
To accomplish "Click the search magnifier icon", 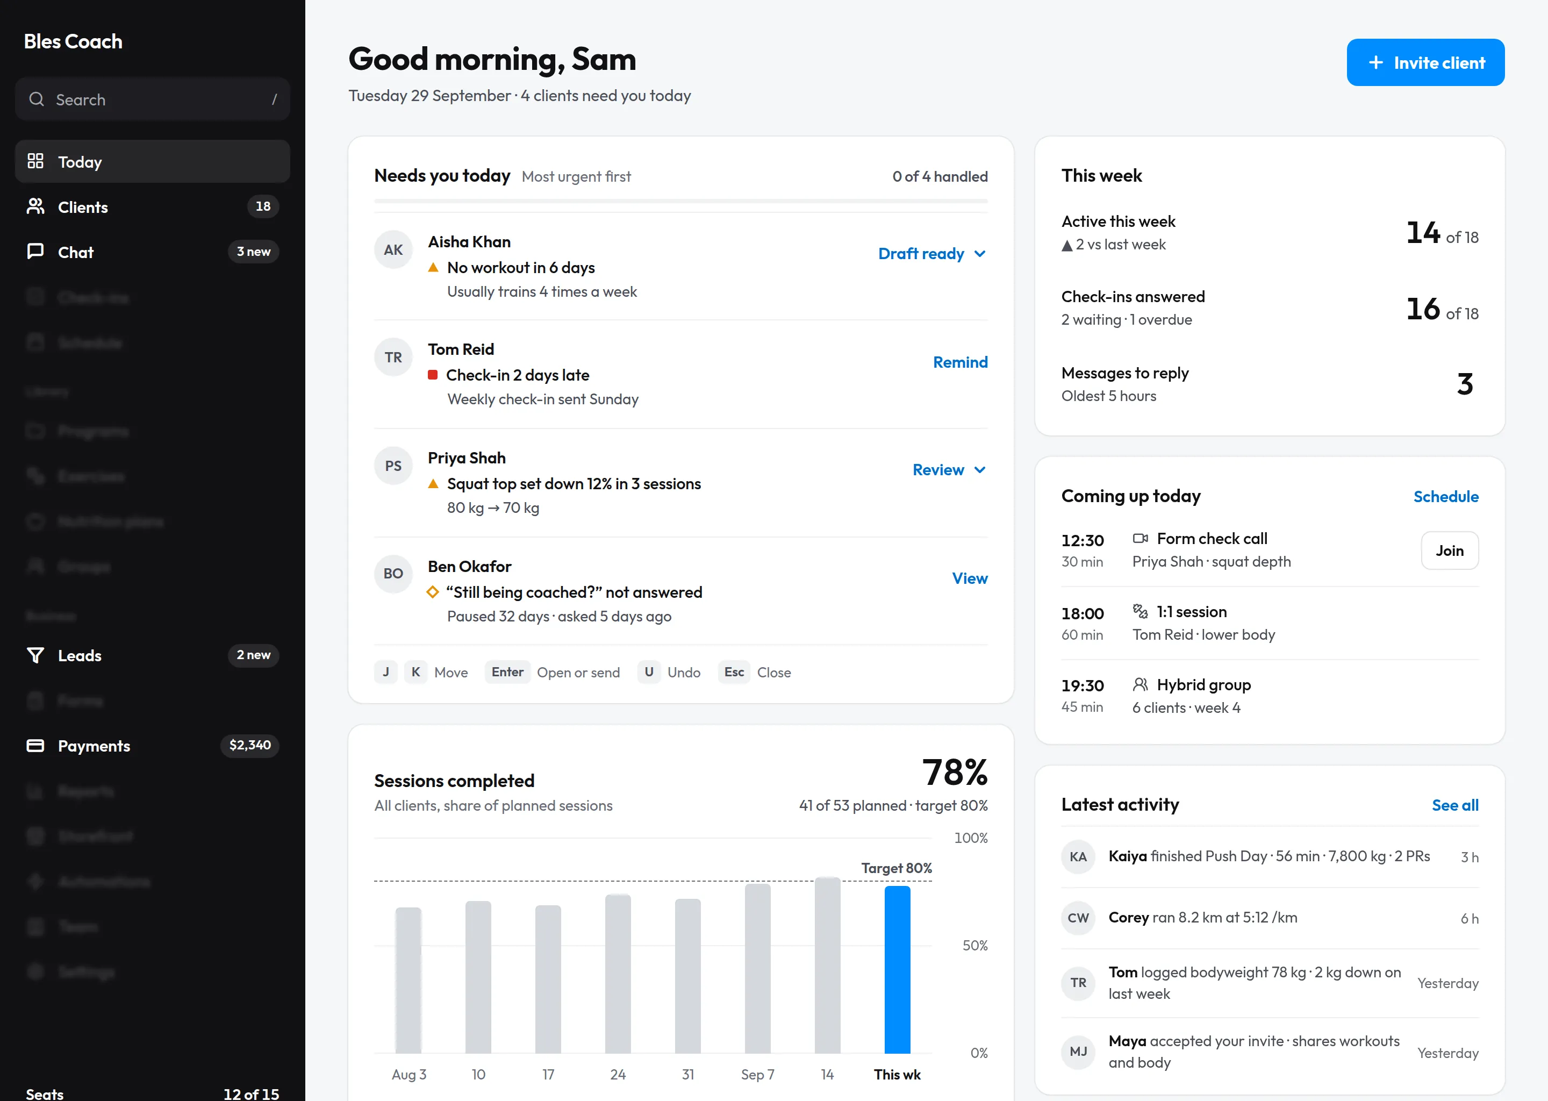I will 37,99.
